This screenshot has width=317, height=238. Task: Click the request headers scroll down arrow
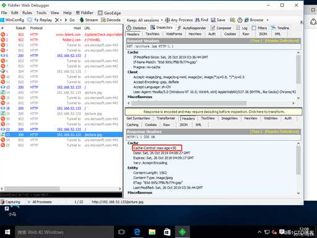(x=298, y=98)
